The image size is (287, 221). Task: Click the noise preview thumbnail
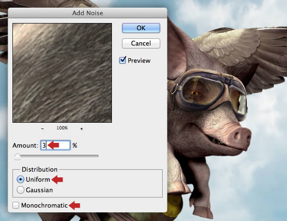(x=62, y=73)
